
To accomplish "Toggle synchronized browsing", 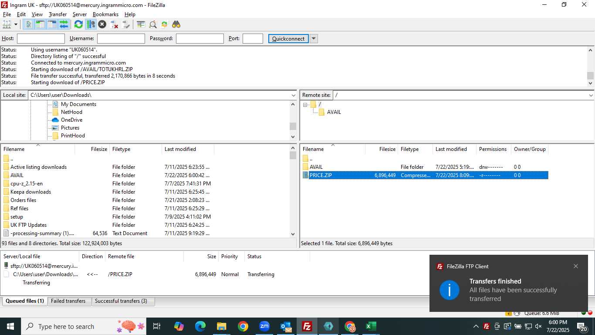I will (165, 24).
